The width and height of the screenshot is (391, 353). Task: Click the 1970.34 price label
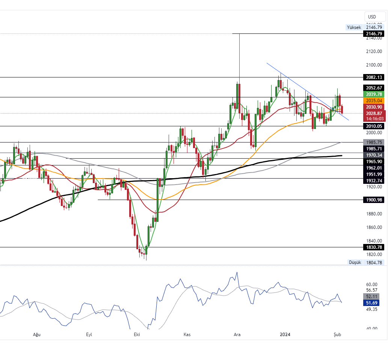[x=373, y=155]
